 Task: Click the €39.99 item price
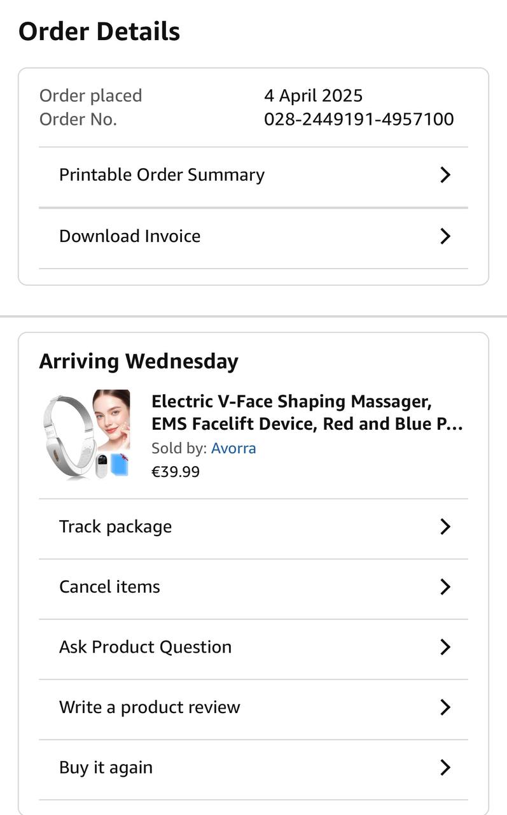[176, 472]
